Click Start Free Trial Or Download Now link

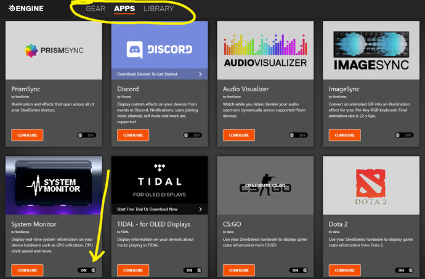tap(147, 209)
